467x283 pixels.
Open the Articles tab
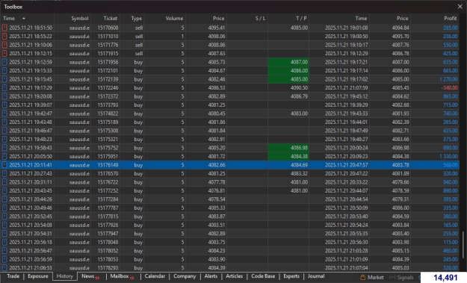[234, 276]
